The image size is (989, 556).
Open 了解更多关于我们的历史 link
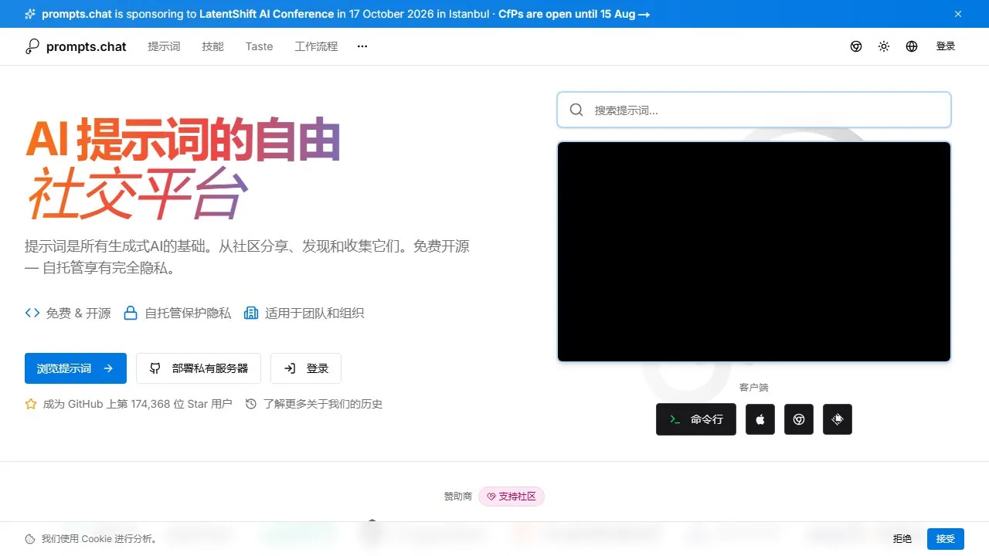(314, 404)
